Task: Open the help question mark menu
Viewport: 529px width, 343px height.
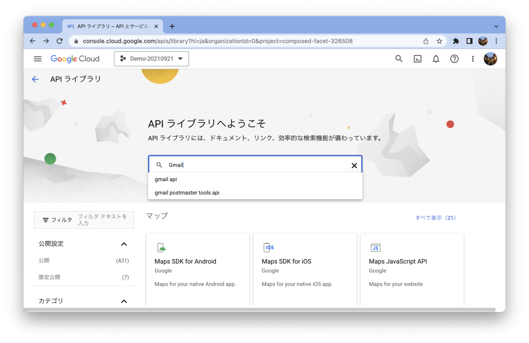Action: coord(455,59)
